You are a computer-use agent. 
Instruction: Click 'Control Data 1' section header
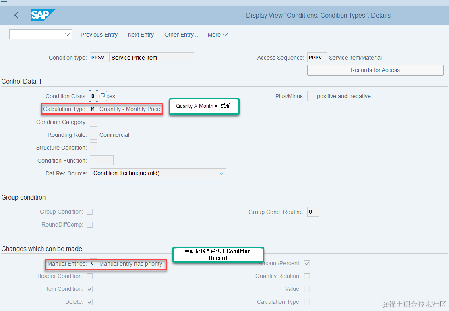(21, 82)
